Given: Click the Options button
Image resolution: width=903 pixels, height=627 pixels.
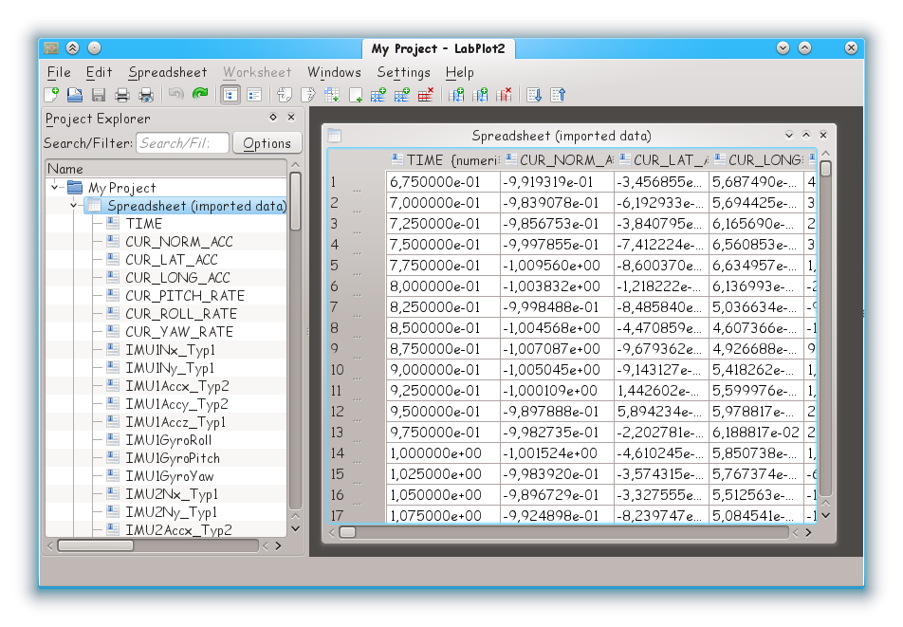Looking at the screenshot, I should [x=267, y=143].
